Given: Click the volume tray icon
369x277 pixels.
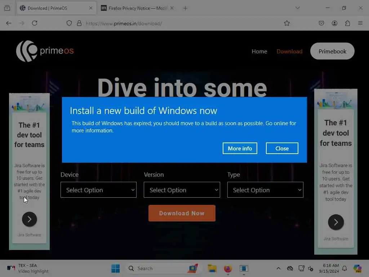Looking at the screenshot, I should click(311, 268).
